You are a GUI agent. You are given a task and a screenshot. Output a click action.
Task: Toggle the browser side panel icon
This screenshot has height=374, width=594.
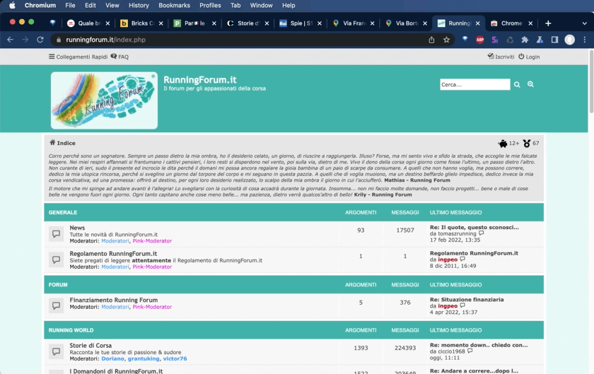click(554, 40)
